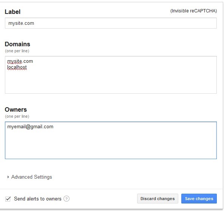
Task: Click Discard changes button
Action: (158, 199)
